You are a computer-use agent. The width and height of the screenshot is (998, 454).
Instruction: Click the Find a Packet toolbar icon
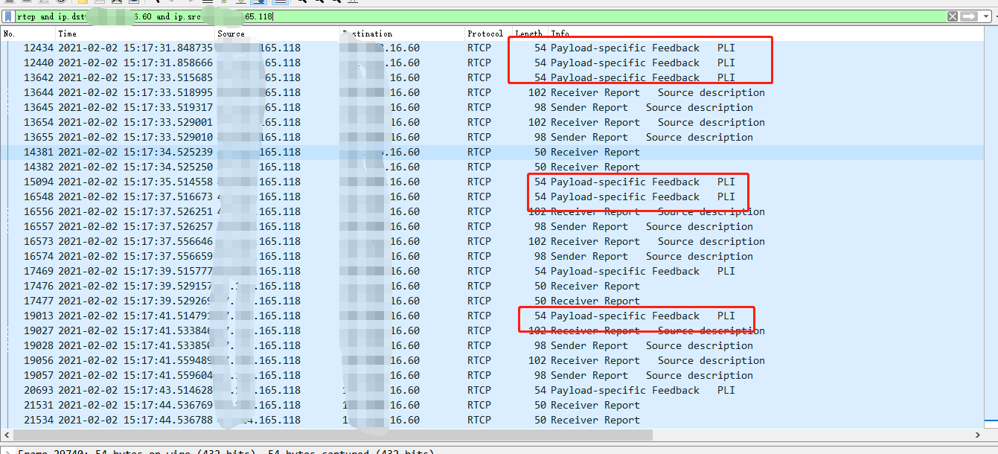pos(157,3)
